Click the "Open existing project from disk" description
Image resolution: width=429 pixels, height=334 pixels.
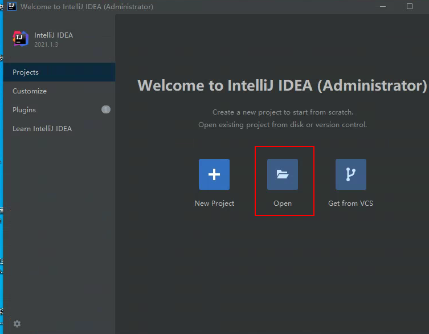pyautogui.click(x=282, y=125)
